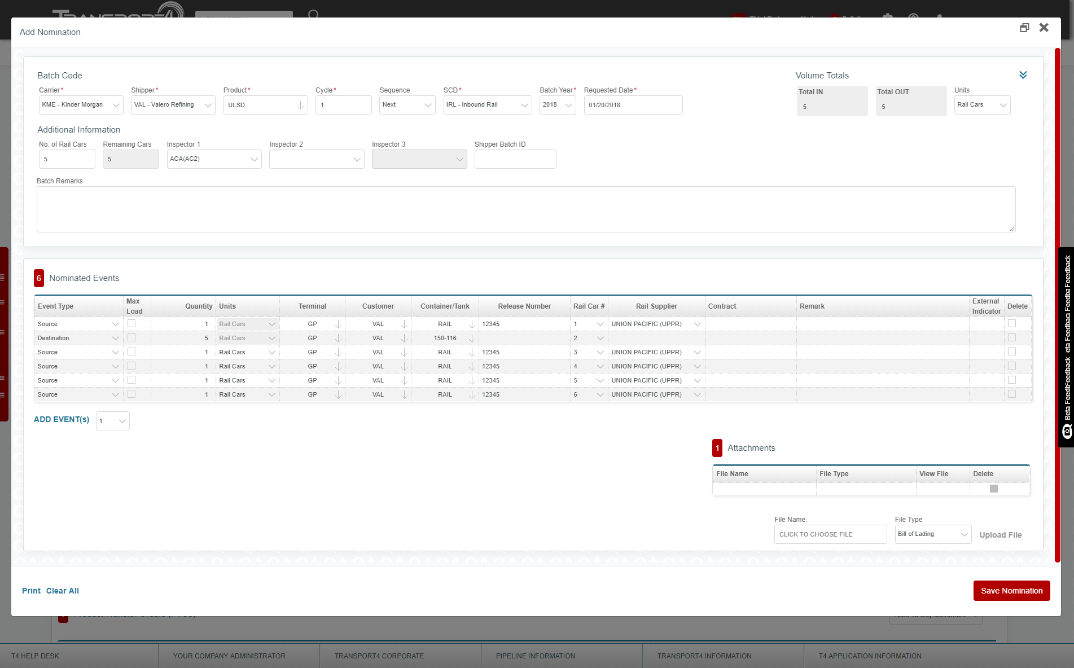
Task: Click the Beta Feedback camera icon
Action: tap(1067, 432)
